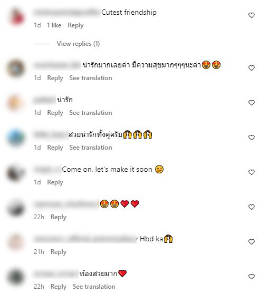Reply to the 'Hbd ka' comment

pos(59,252)
